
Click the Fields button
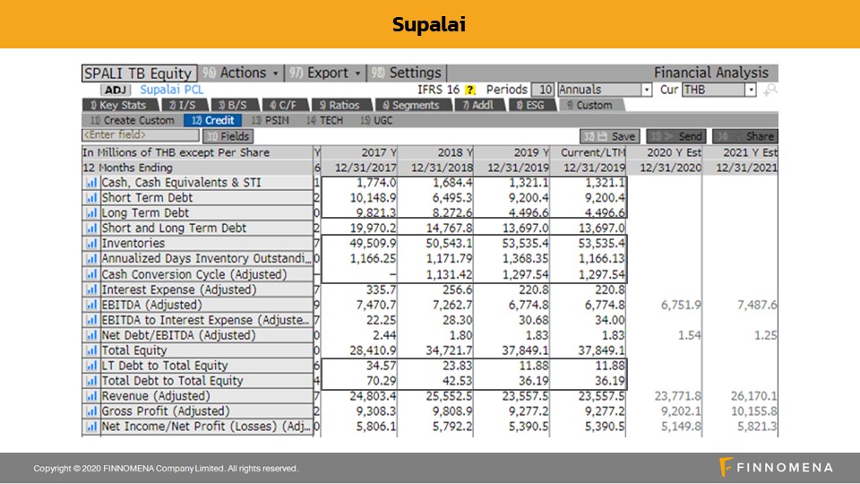tap(228, 136)
